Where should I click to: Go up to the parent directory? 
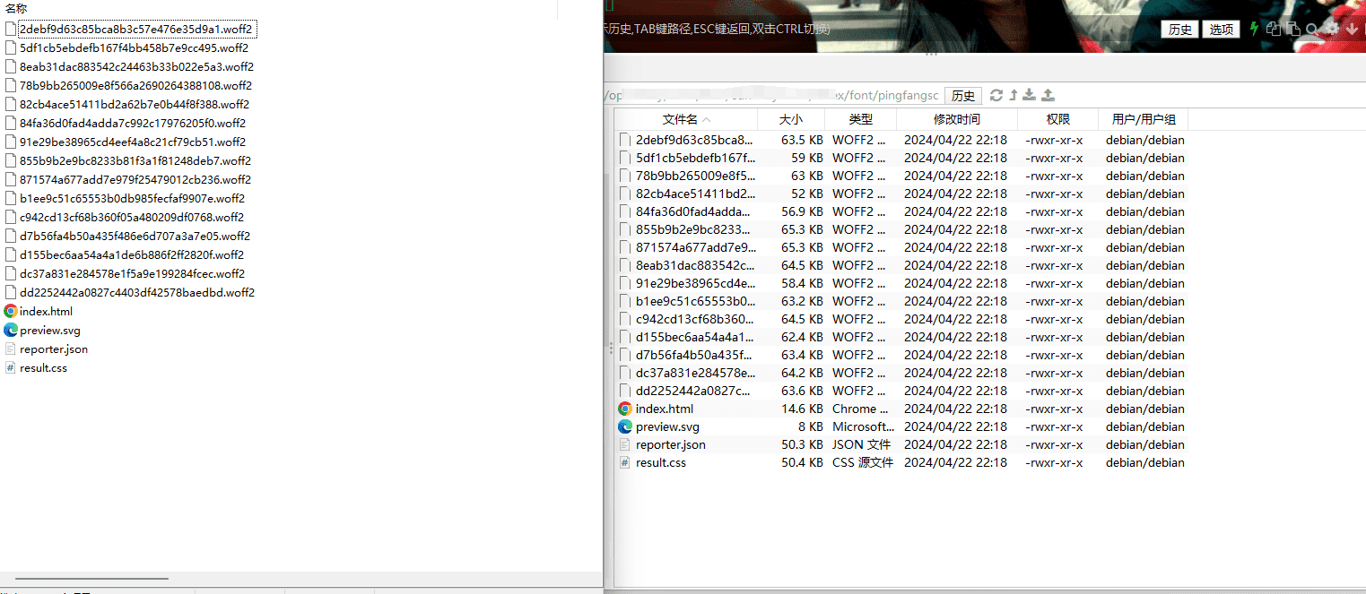coord(1014,95)
